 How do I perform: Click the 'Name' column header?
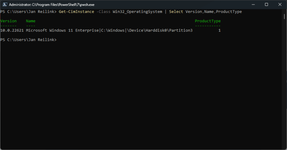(x=31, y=21)
